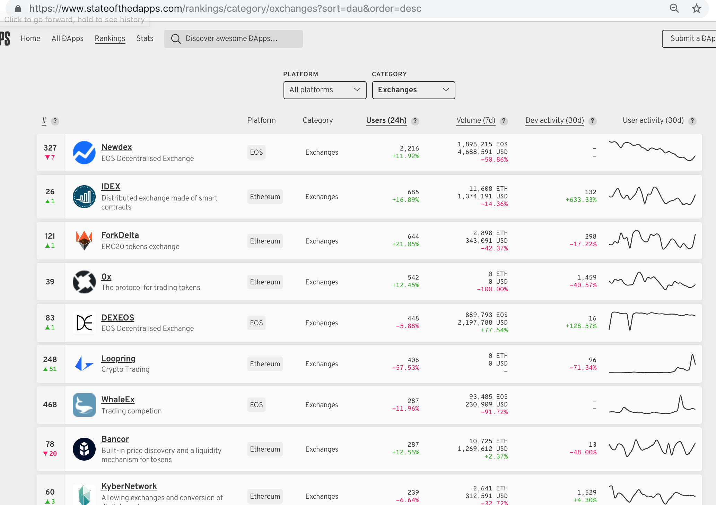Click the 2,216 users value for Newdex

409,148
